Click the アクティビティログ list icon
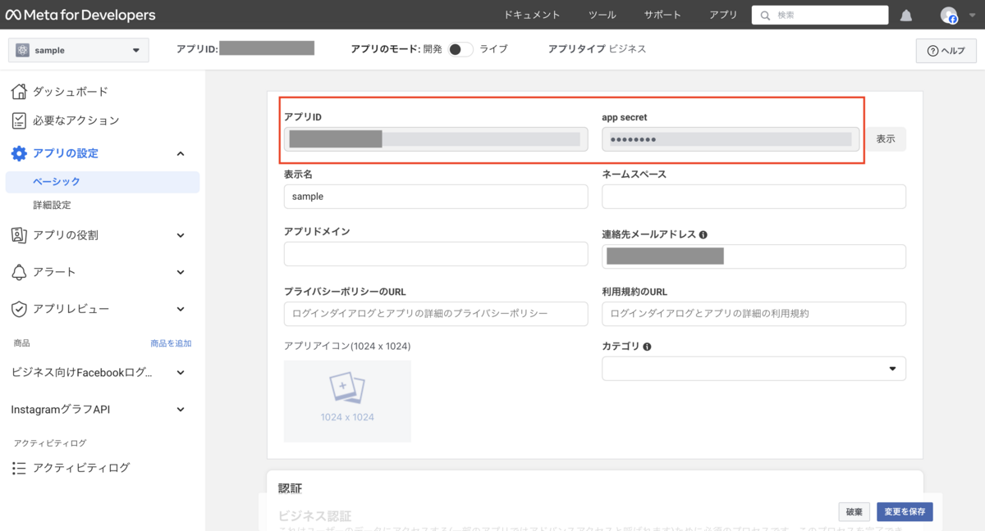Screen dimensions: 985x531 [19, 468]
